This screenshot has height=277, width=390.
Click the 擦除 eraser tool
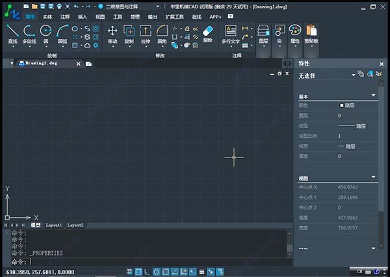(208, 34)
